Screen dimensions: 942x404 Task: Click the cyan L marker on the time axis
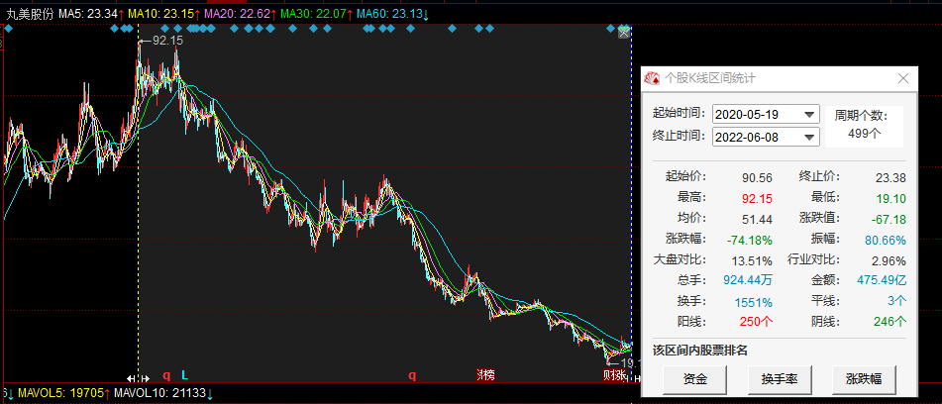(x=184, y=376)
